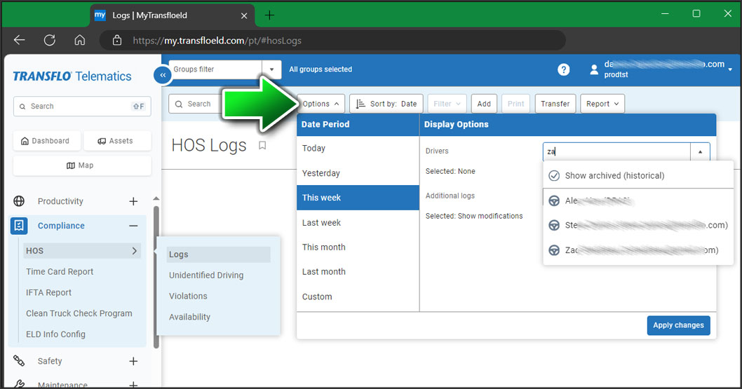Collapse sidebar with double-chevron button
The width and height of the screenshot is (742, 389).
tap(162, 75)
